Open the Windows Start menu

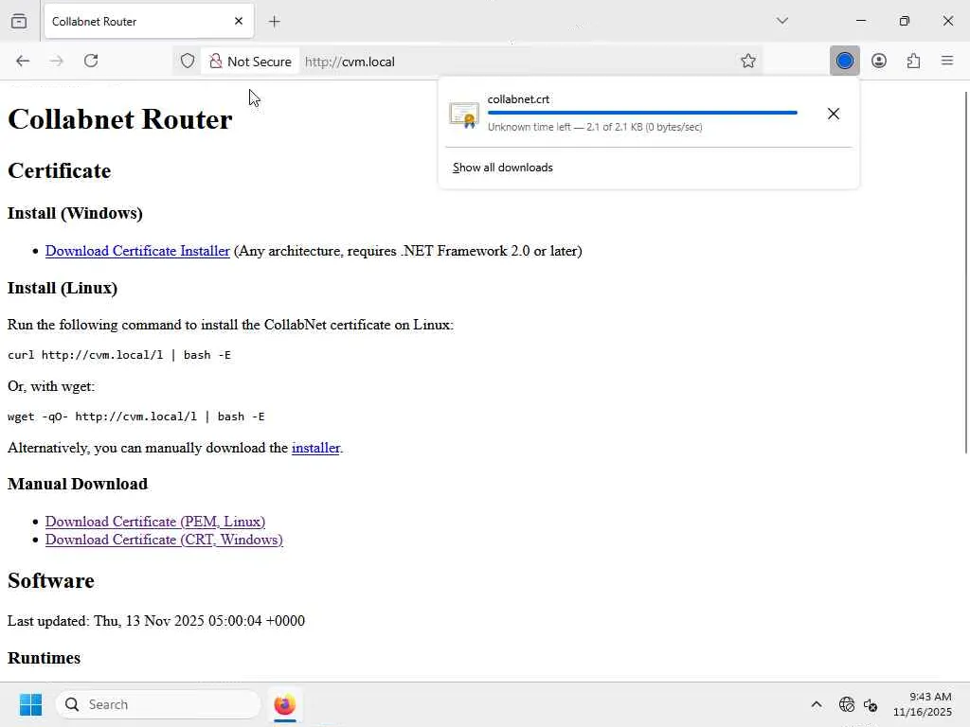[30, 704]
